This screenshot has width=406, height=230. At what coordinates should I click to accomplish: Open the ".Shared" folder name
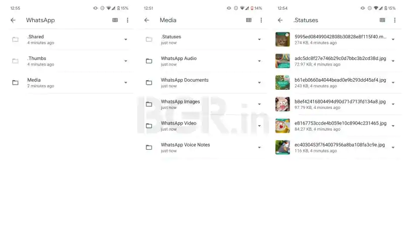[35, 37]
